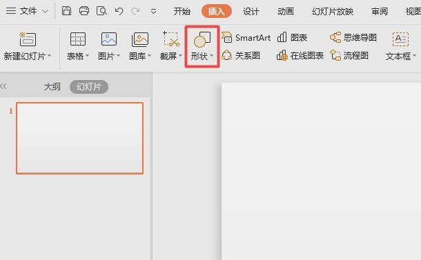
Task: Expand the quick access toolbar options
Action: (153, 12)
